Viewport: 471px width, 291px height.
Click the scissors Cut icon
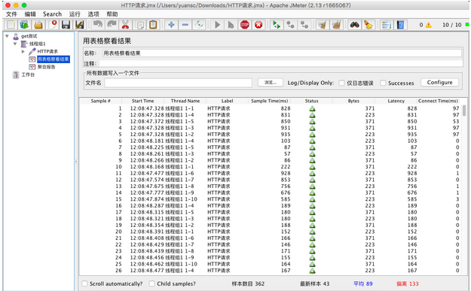point(125,25)
